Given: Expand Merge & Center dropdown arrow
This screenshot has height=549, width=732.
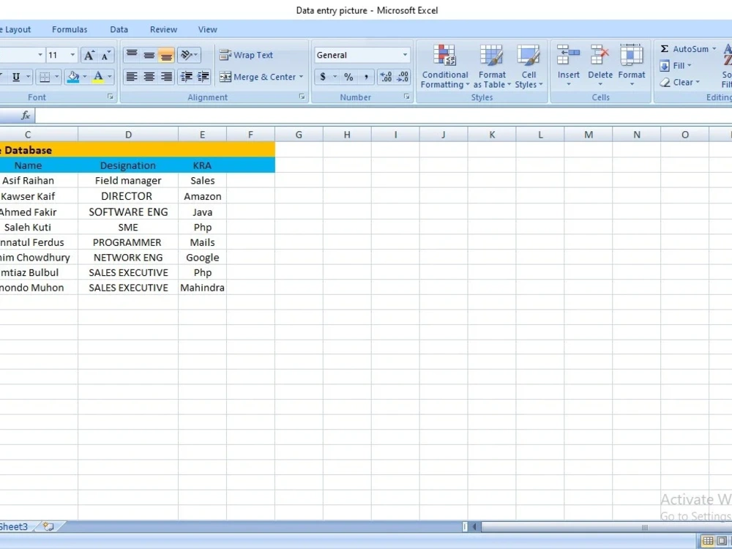Looking at the screenshot, I should 301,77.
